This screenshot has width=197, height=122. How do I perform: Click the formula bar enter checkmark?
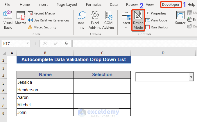coord(55,43)
